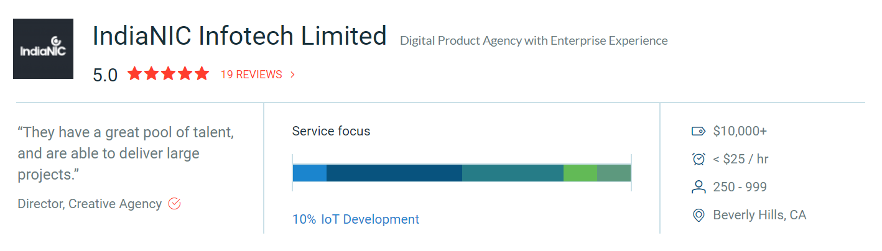Image resolution: width=882 pixels, height=251 pixels.
Task: Click the employees person icon
Action: pyautogui.click(x=698, y=187)
